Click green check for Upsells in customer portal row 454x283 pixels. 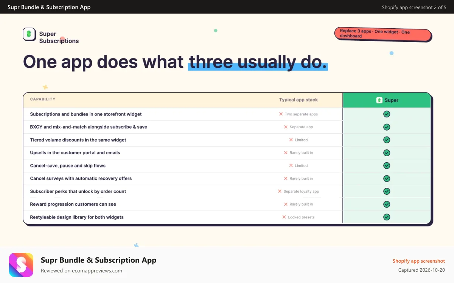click(387, 153)
